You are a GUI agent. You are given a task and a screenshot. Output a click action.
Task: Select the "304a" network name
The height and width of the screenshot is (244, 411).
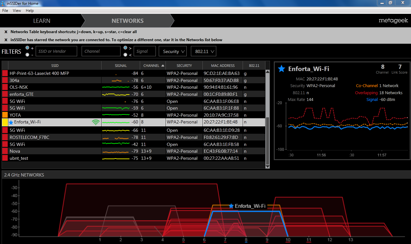coord(14,80)
